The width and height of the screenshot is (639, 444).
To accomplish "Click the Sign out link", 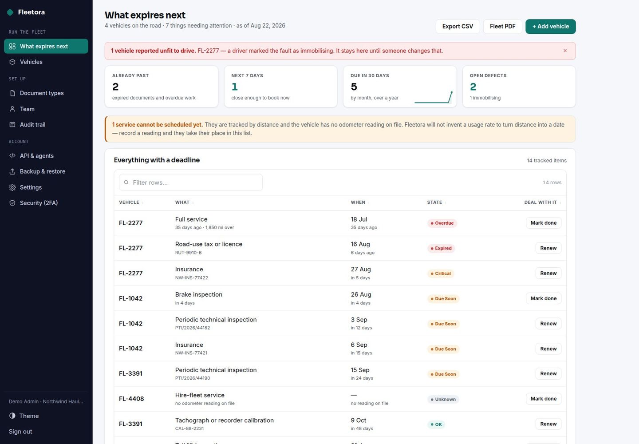I will click(x=20, y=432).
